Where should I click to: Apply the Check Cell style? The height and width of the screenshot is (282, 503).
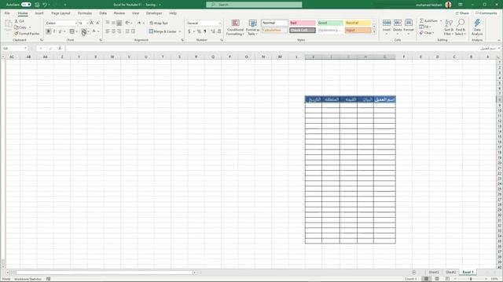coord(303,31)
